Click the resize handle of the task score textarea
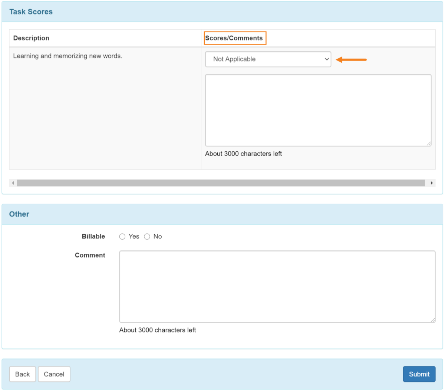The height and width of the screenshot is (391, 445). [429, 144]
